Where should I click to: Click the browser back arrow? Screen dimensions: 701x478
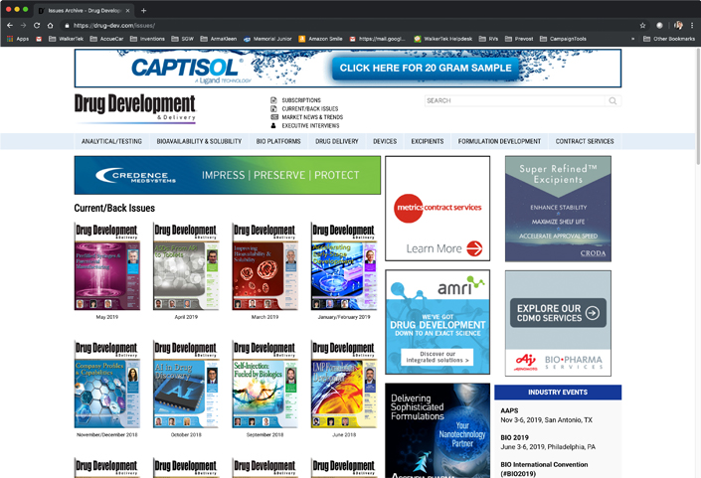tap(10, 26)
